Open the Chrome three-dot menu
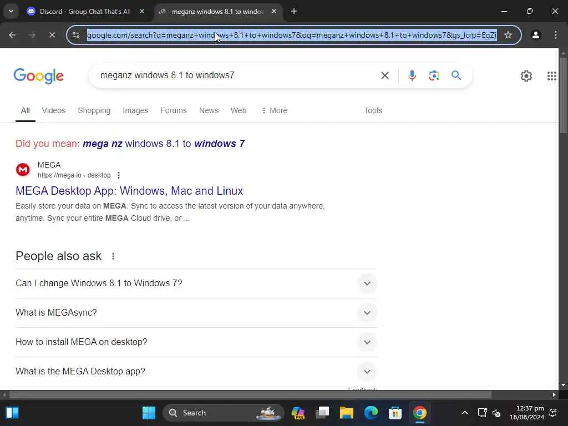 [x=556, y=35]
